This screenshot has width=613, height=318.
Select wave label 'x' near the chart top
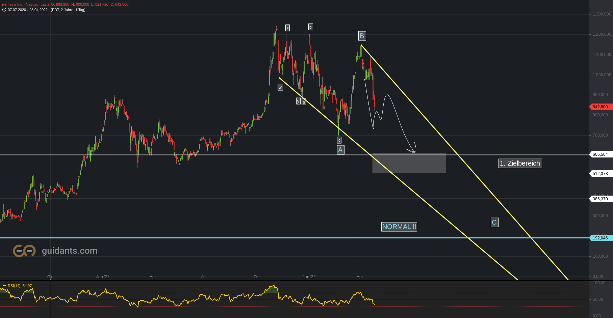click(x=287, y=28)
